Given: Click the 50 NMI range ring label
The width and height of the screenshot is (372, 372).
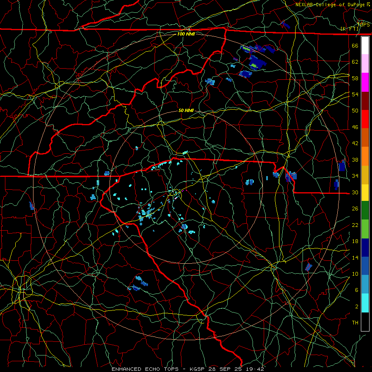Looking at the screenshot, I should point(186,110).
